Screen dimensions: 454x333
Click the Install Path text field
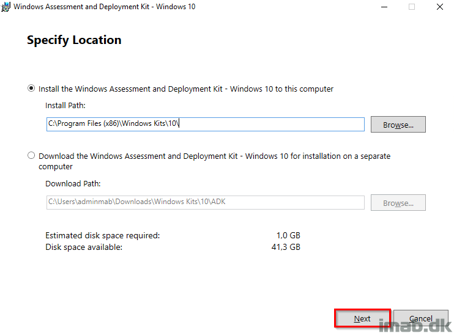tap(206, 124)
